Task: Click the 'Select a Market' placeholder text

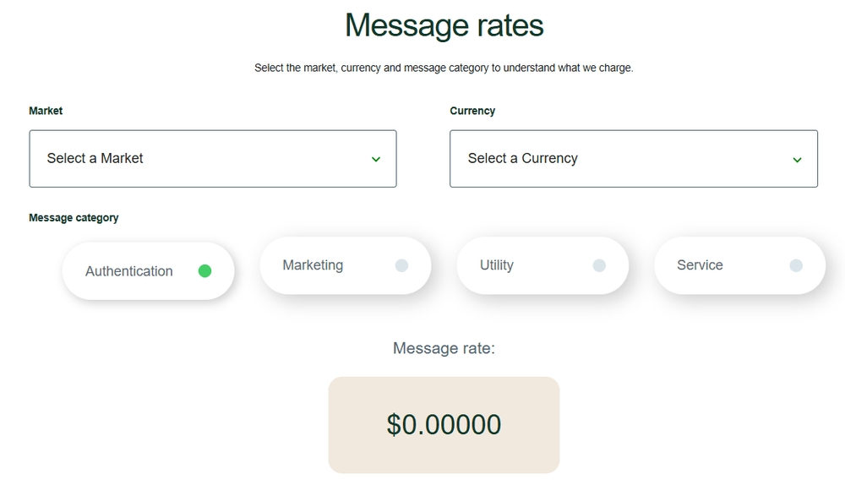Action: tap(95, 158)
